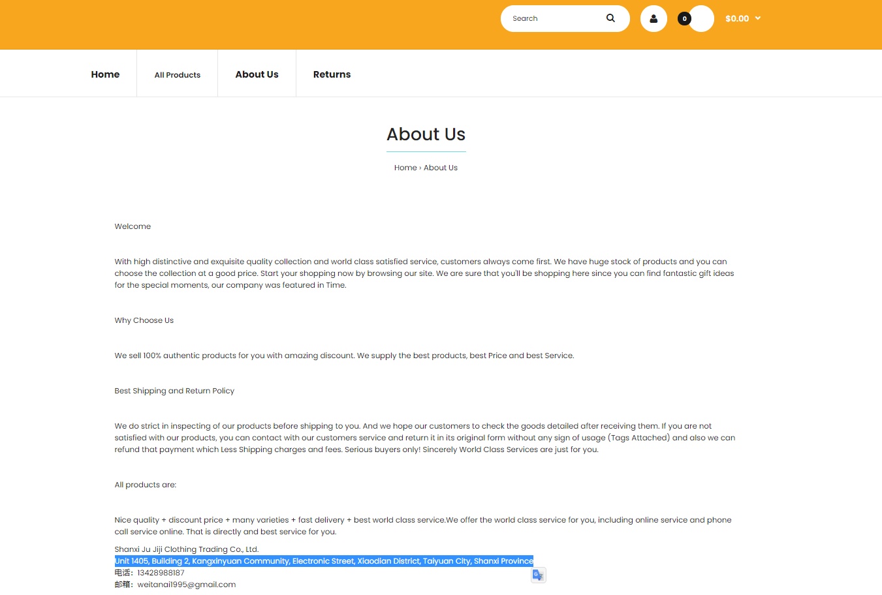Image resolution: width=882 pixels, height=595 pixels.
Task: Click the cart item count badge
Action: coord(684,18)
